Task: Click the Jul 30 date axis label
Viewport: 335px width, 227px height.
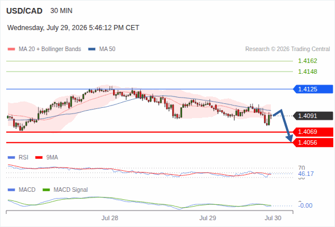Action: (x=273, y=218)
